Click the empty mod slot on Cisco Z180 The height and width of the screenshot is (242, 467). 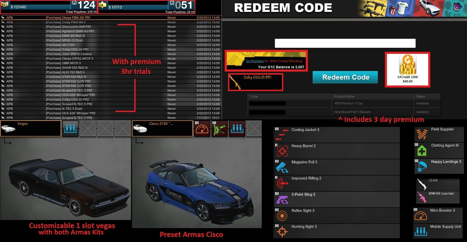(254, 128)
